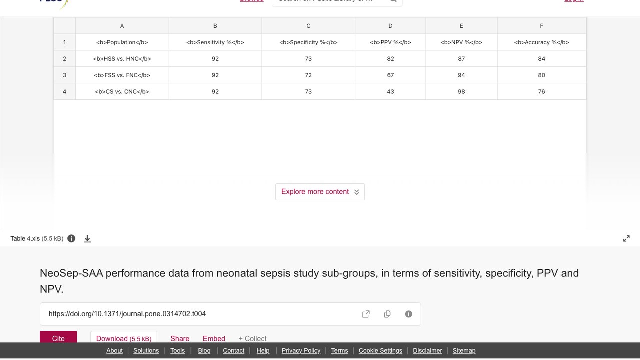Click the PPV % header cell
Viewport: 640px width, 360px height.
point(390,42)
